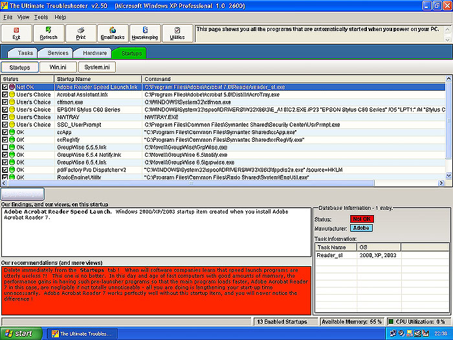Click horizontal scrollbar left arrow
The height and width of the screenshot is (340, 453).
4,183
